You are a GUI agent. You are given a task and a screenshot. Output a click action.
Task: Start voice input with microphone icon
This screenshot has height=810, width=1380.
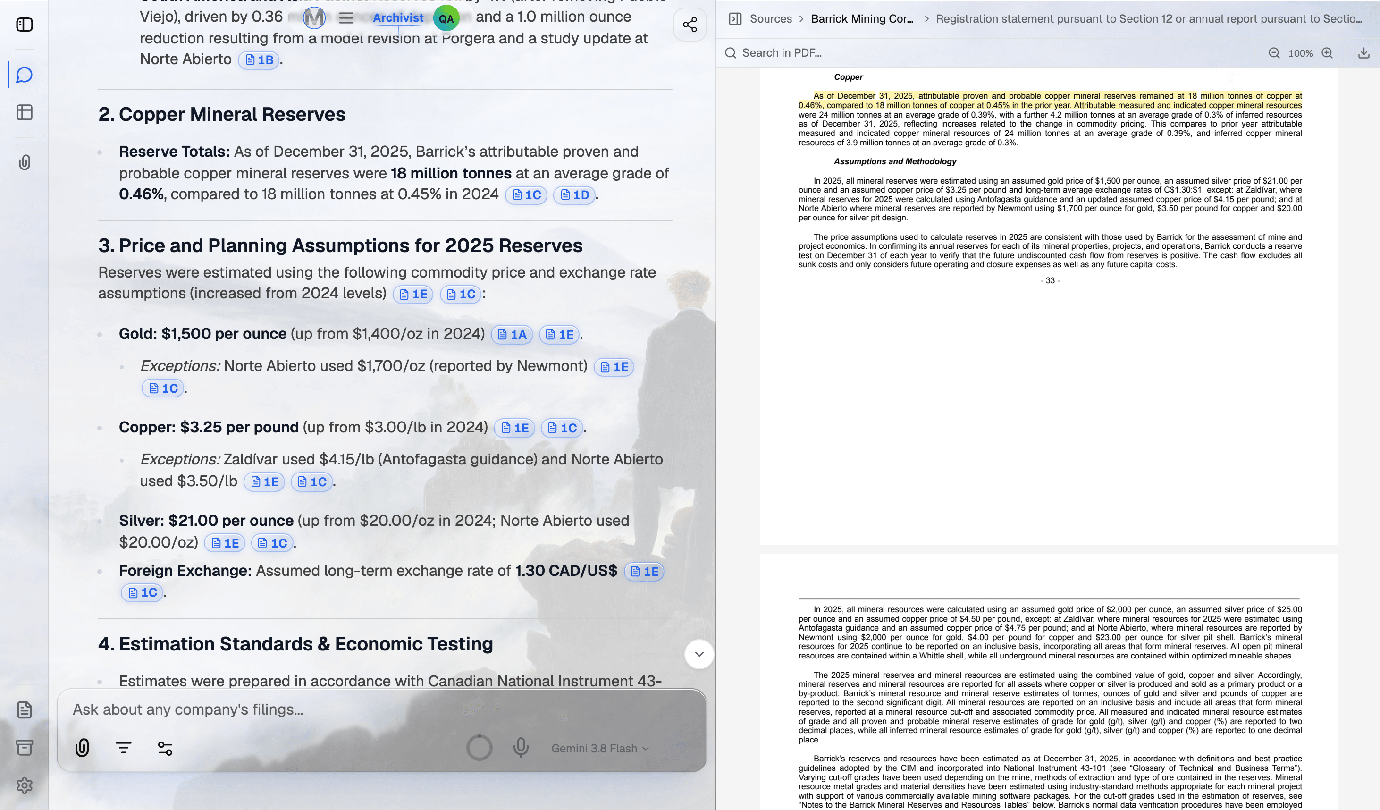pyautogui.click(x=521, y=748)
